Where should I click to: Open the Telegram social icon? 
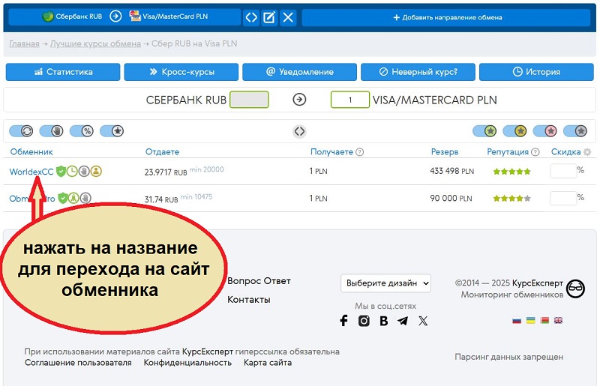403,321
